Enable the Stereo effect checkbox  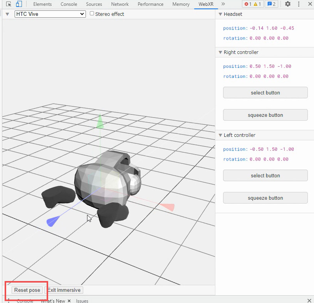pyautogui.click(x=92, y=13)
